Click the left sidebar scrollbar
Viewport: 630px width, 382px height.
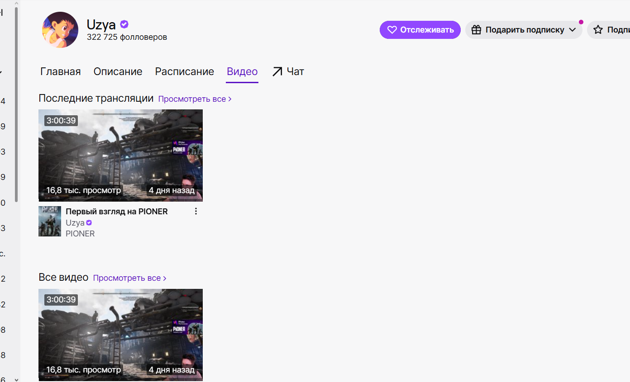pos(17,104)
